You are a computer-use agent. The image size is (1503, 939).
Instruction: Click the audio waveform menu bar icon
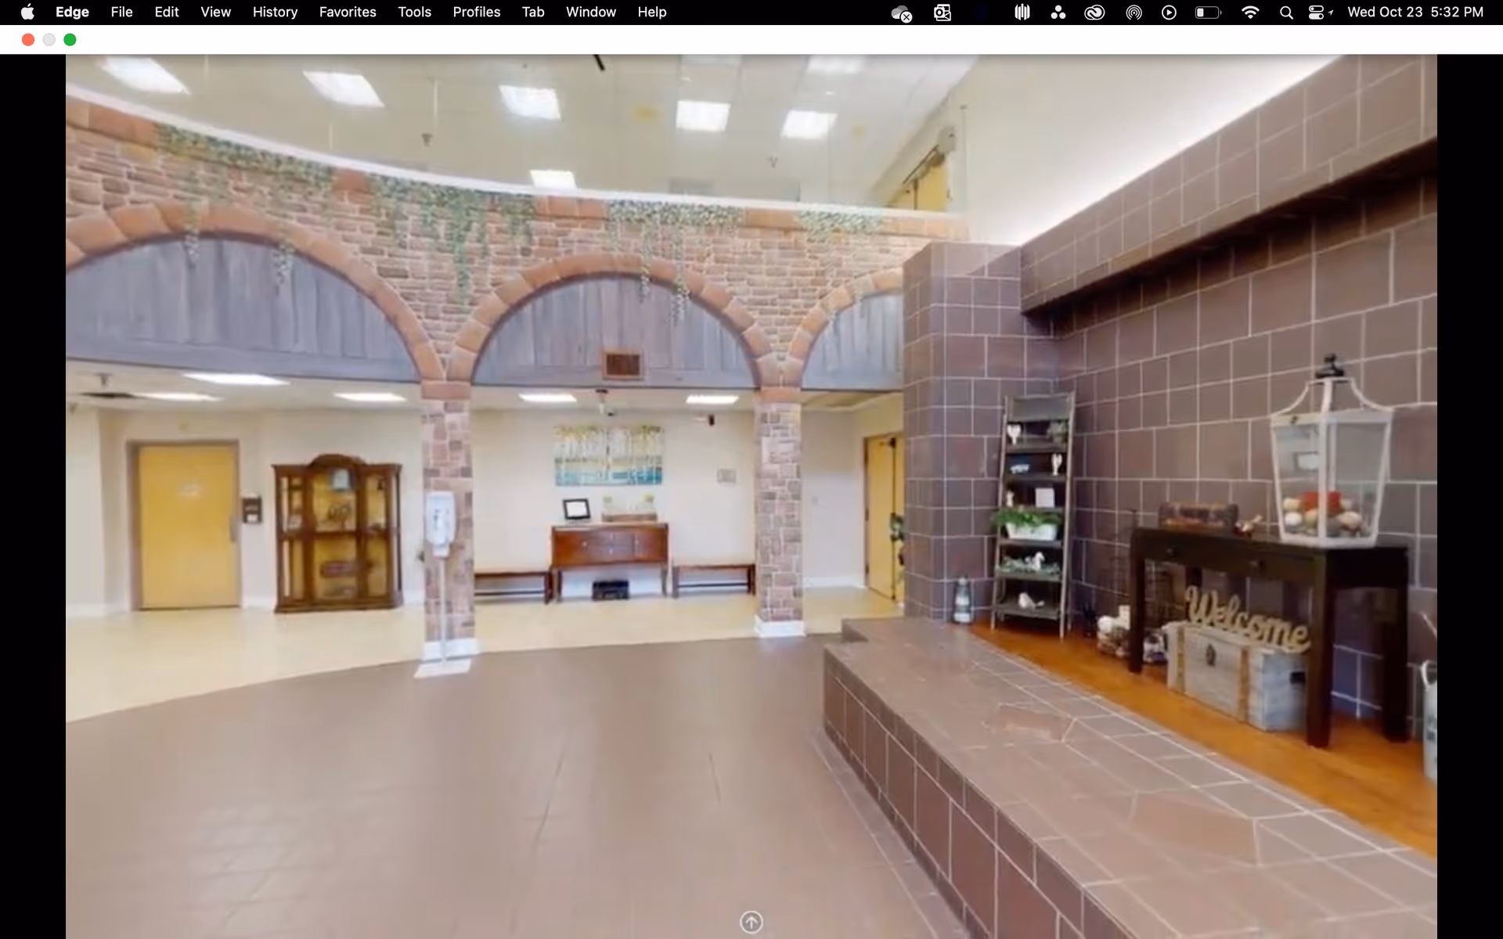pos(1022,13)
